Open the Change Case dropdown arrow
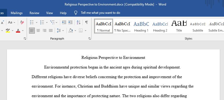This screenshot has width=224, height=100. pyautogui.click(x=14, y=22)
